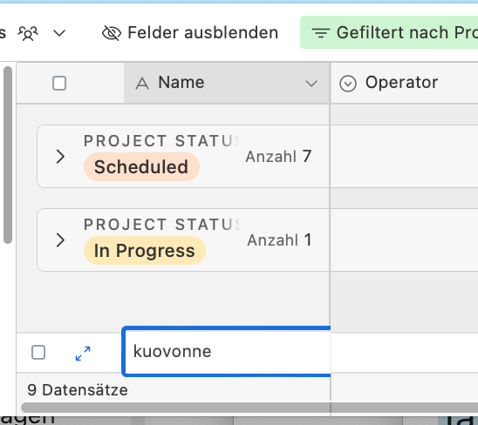This screenshot has width=478, height=425.
Task: Expand the In Progress status group
Action: (60, 239)
